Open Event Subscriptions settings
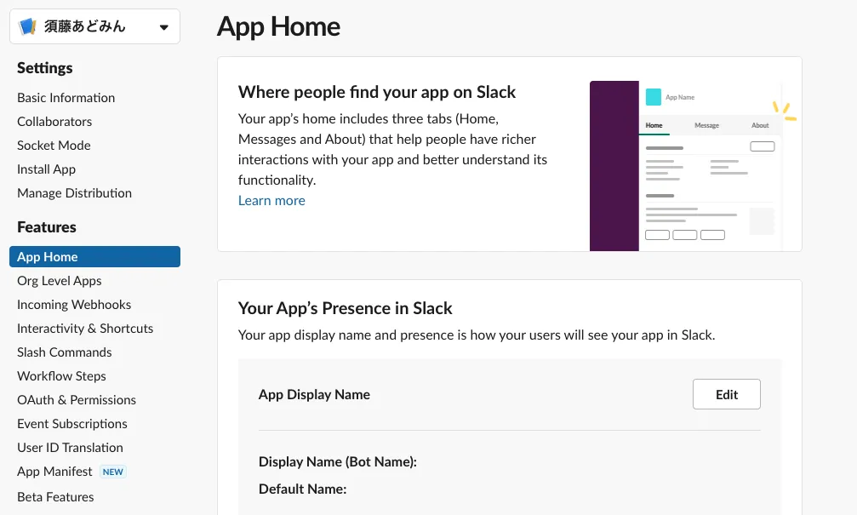 point(72,424)
